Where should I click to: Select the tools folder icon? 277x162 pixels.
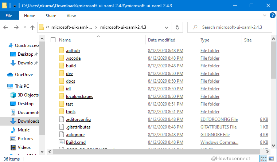[x=62, y=111]
